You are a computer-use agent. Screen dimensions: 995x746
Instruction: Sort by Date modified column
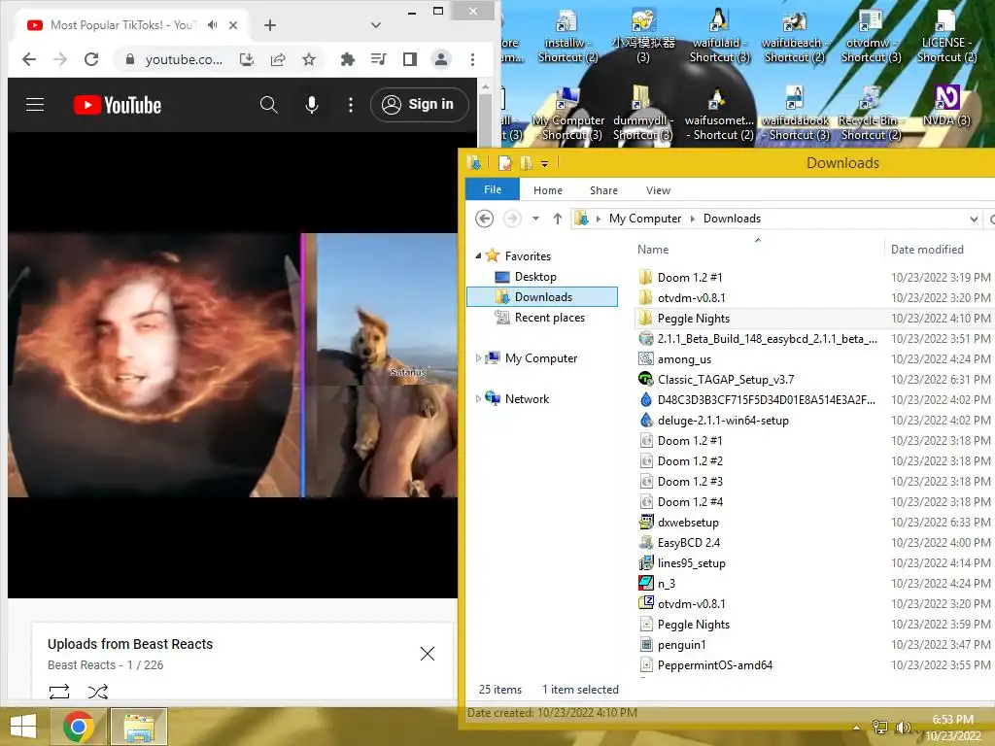click(926, 250)
